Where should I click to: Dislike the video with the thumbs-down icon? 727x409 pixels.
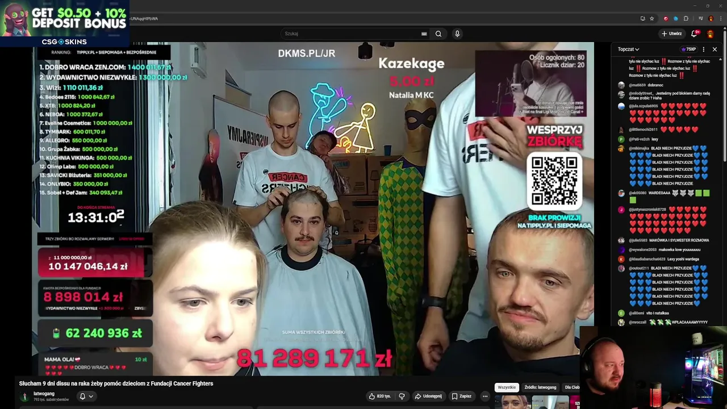click(402, 396)
